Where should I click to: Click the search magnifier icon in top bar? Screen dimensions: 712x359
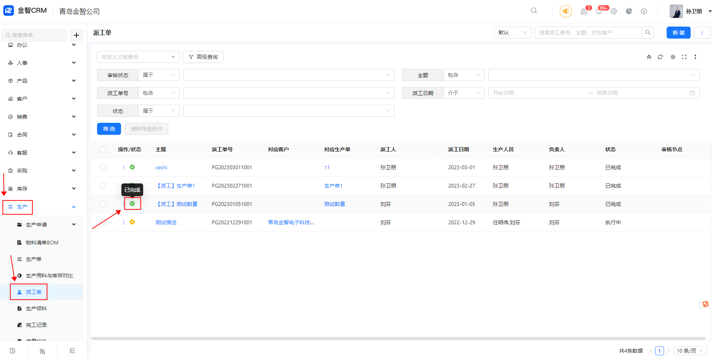(534, 11)
